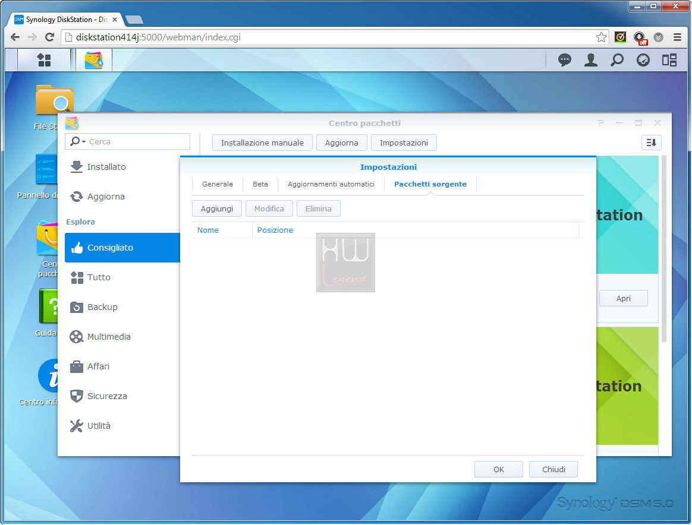This screenshot has width=692, height=525.
Task: Sort by the Posizione column header
Action: [x=416, y=230]
